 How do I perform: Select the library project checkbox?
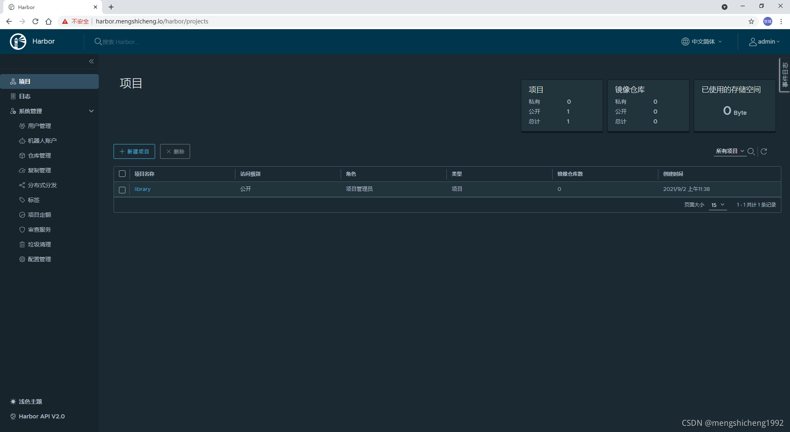122,190
